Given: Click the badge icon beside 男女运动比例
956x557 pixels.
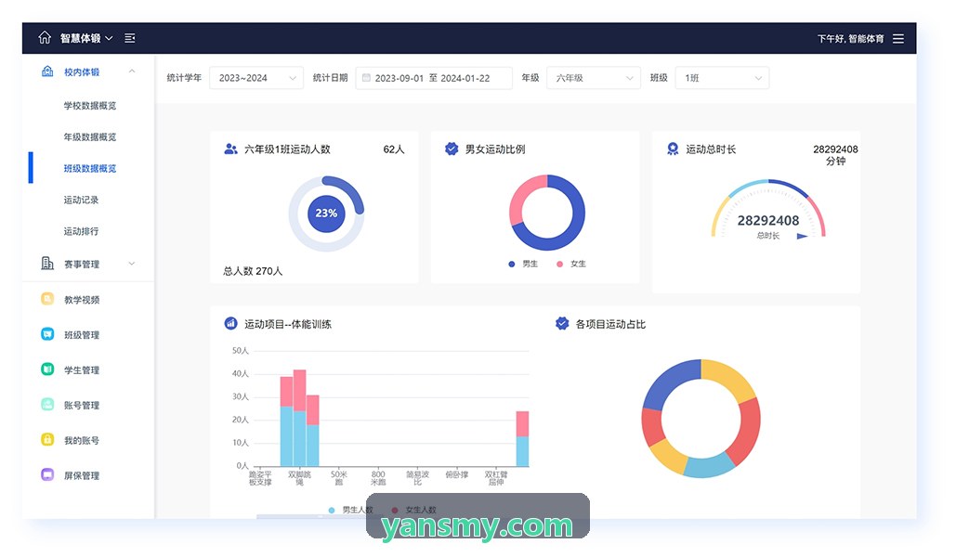Looking at the screenshot, I should point(452,149).
